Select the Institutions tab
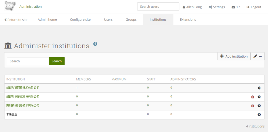The width and height of the screenshot is (268, 132). 158,20
